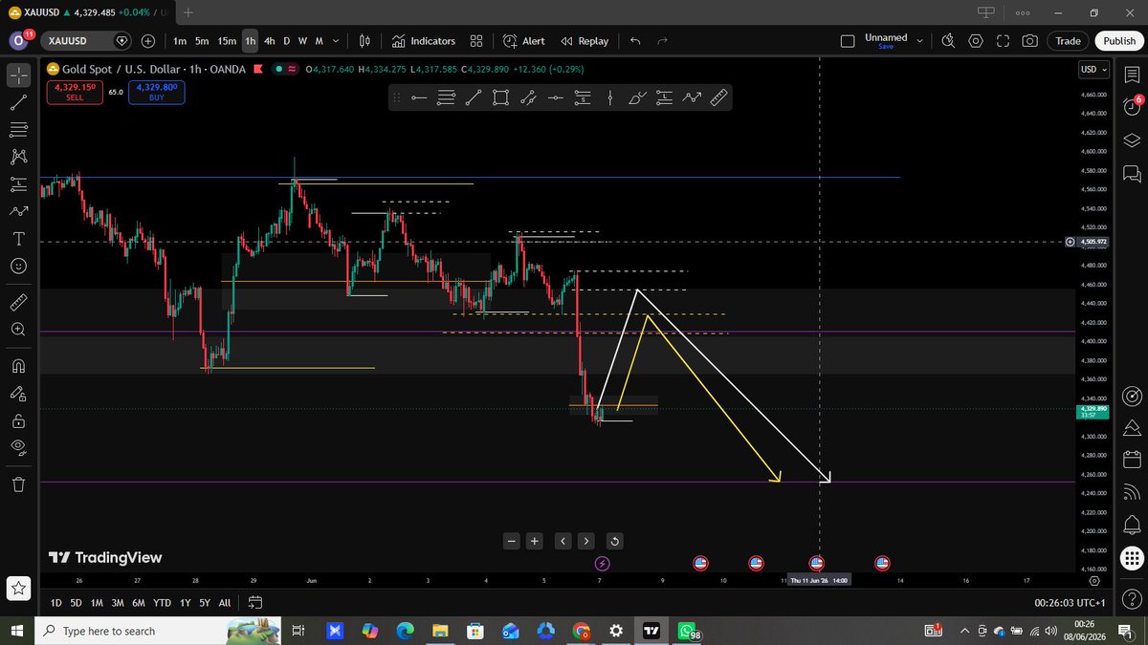Screen dimensions: 1148x645
Task: Click the Publish button
Action: [x=1119, y=41]
